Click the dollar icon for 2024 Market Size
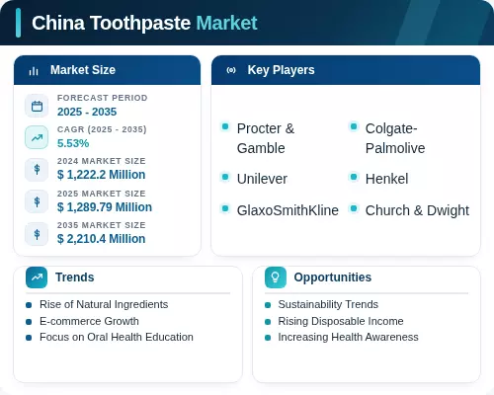Image resolution: width=494 pixels, height=395 pixels. point(37,170)
